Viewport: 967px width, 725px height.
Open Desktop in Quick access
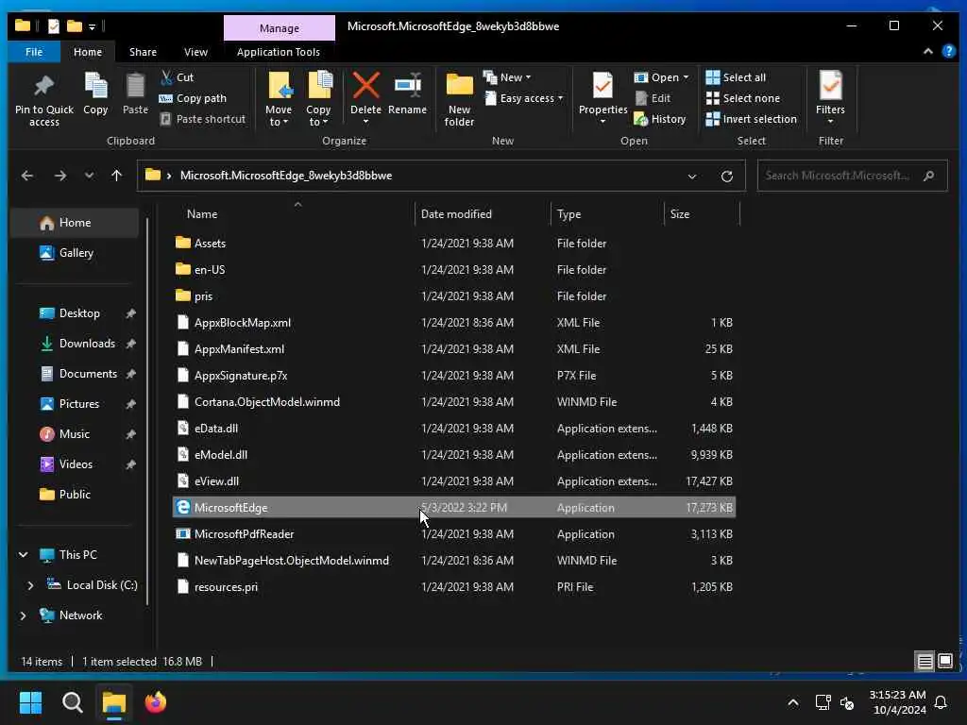[x=78, y=313]
